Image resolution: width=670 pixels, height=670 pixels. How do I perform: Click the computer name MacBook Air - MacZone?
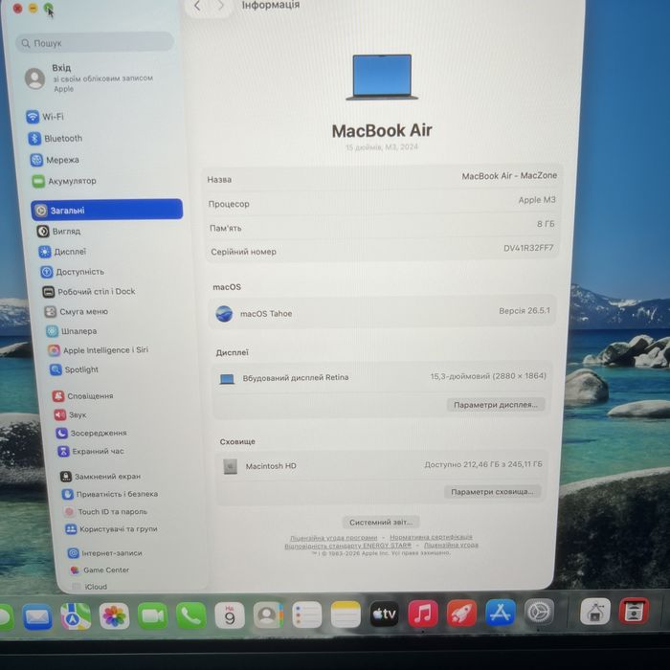click(509, 175)
